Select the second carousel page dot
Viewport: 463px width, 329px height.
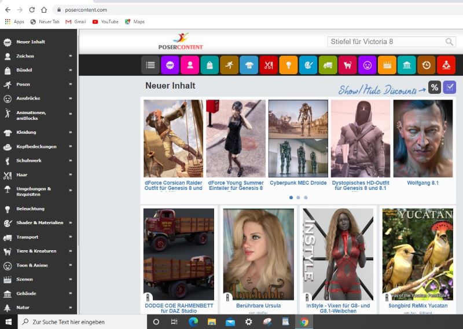pos(298,198)
